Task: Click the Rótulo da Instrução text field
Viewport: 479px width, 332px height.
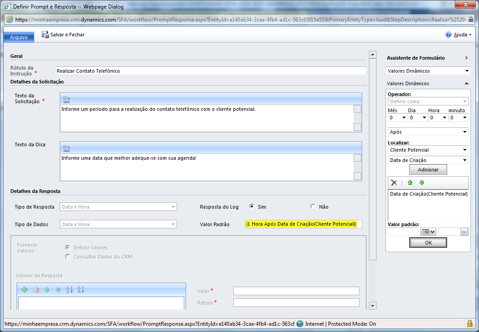Action: 210,71
